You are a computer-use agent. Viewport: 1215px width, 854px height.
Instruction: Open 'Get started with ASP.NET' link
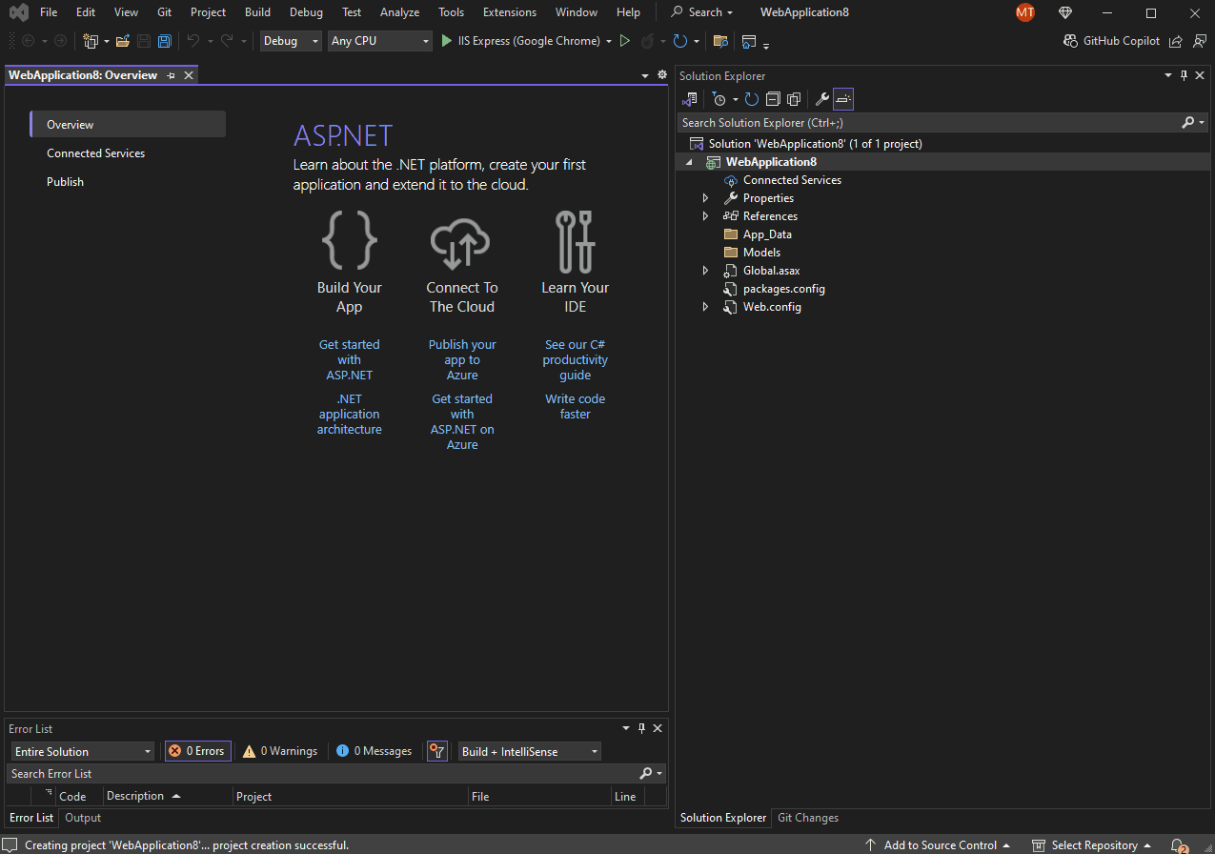pyautogui.click(x=350, y=359)
